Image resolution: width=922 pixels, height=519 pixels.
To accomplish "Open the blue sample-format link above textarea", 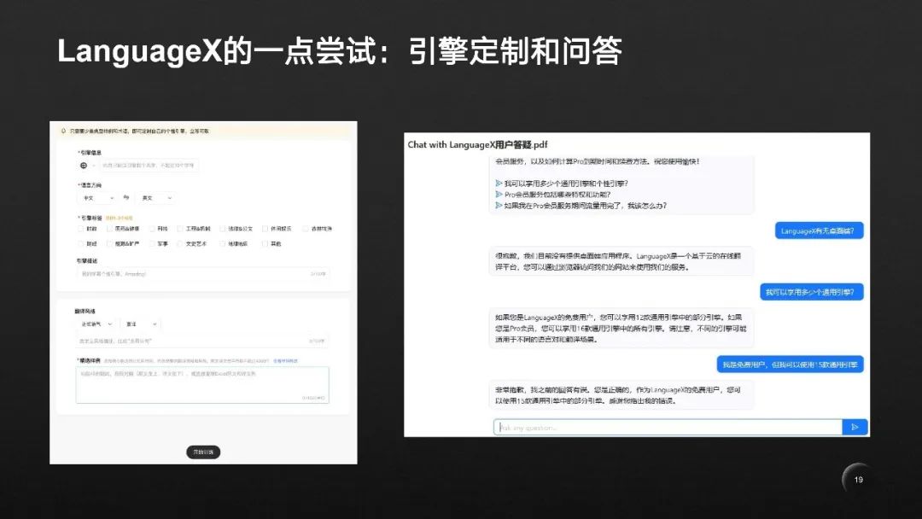I will click(x=286, y=361).
